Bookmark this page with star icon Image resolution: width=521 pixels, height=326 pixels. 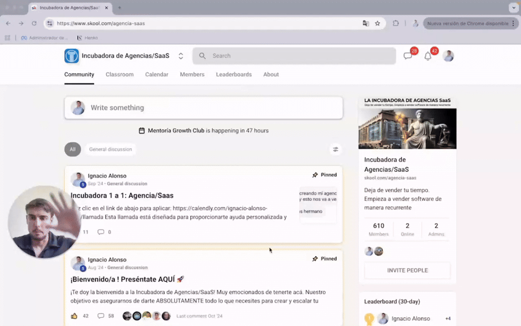coord(378,23)
